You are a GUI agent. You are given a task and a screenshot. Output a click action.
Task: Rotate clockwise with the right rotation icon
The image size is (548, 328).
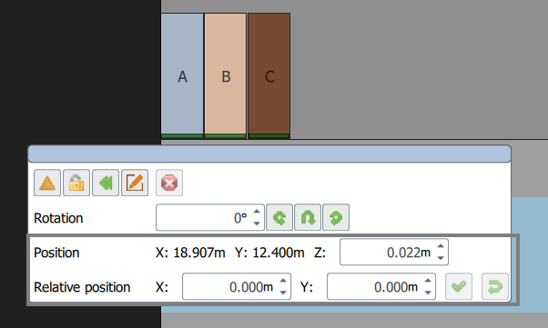336,217
